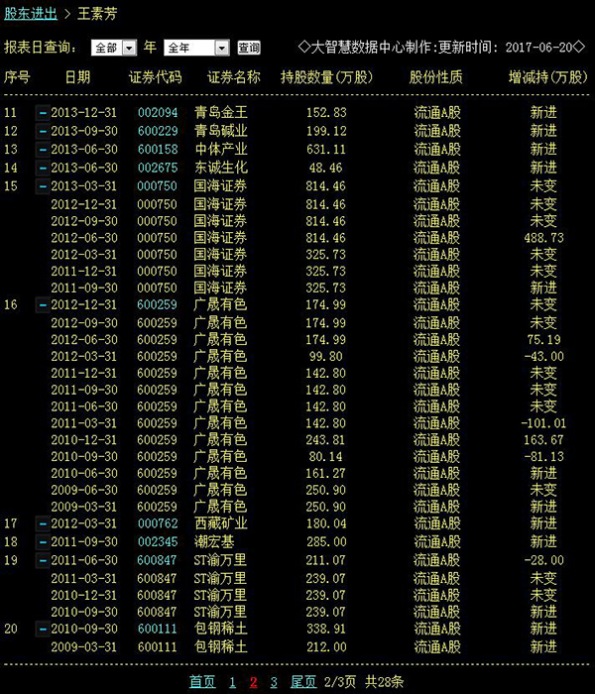The height and width of the screenshot is (694, 595).
Task: Select 潮宏基 security name
Action: click(214, 542)
